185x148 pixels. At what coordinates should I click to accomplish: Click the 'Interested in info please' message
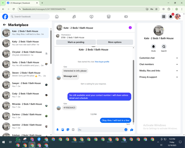pyautogui.click(x=75, y=71)
